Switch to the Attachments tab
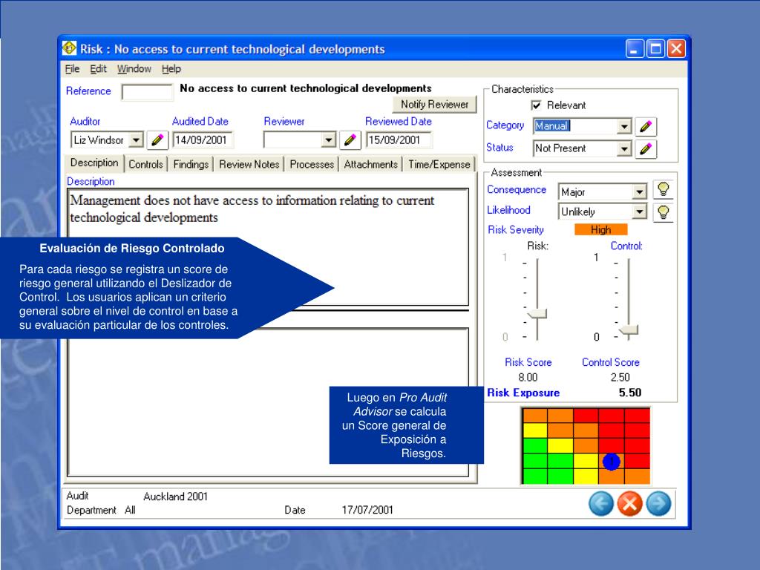 point(371,164)
